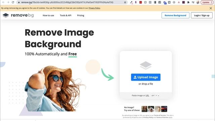Open the Chrome profile avatar
The height and width of the screenshot is (121, 215).
coord(198,2)
